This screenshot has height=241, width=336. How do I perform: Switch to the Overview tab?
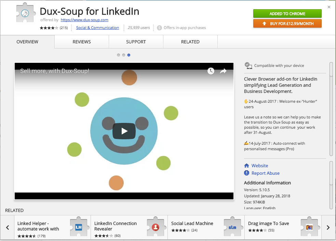(x=27, y=42)
